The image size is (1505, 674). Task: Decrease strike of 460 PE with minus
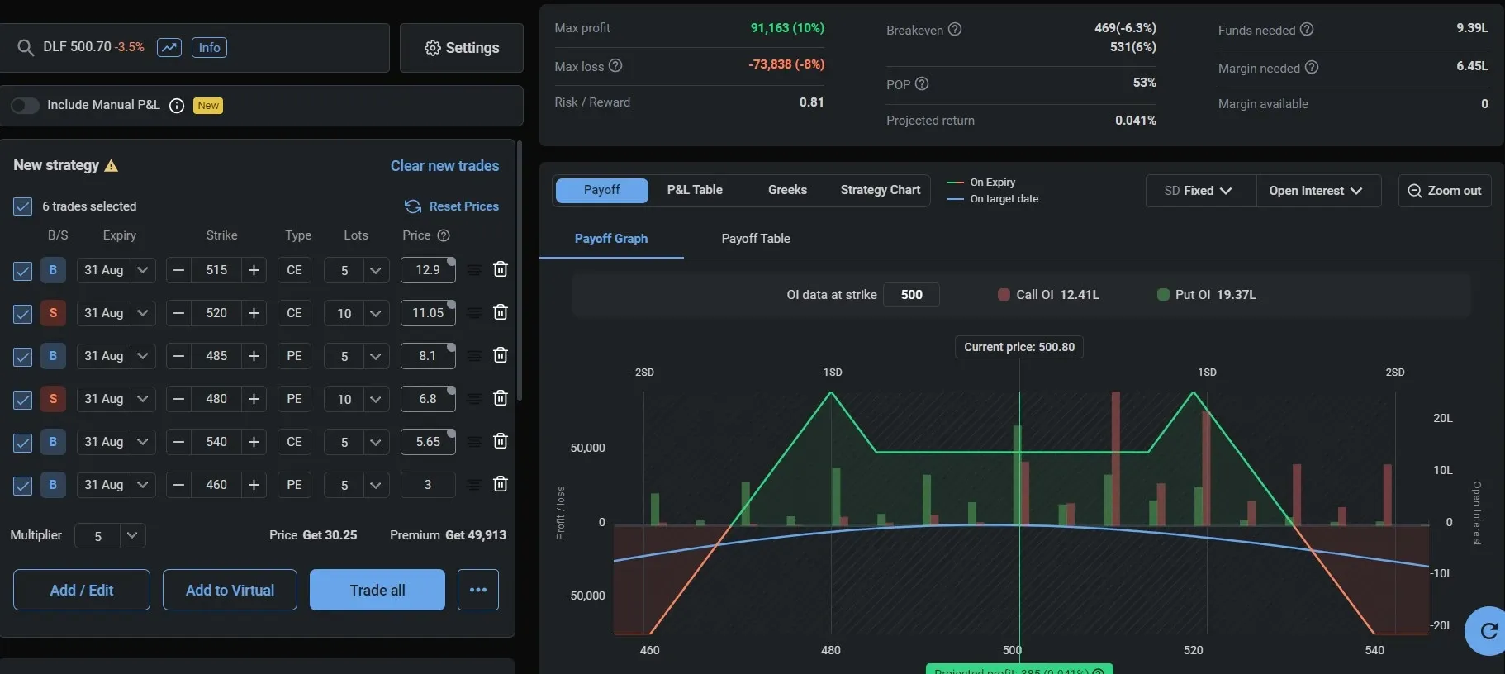pos(178,485)
